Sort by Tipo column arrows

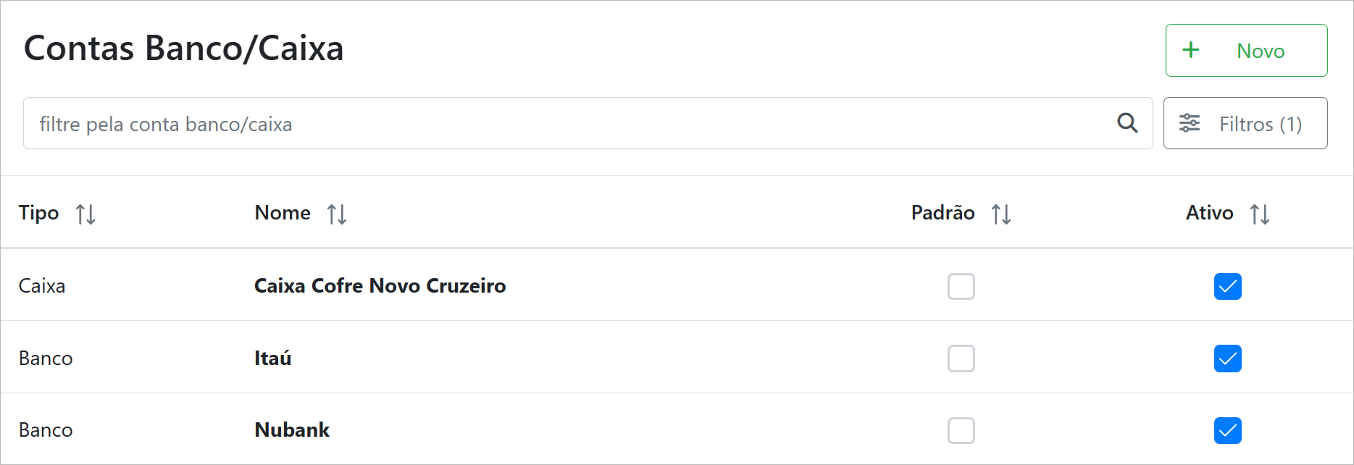click(85, 214)
